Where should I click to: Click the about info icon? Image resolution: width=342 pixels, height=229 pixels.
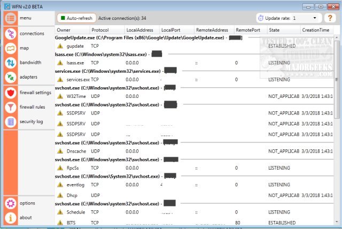[11, 218]
